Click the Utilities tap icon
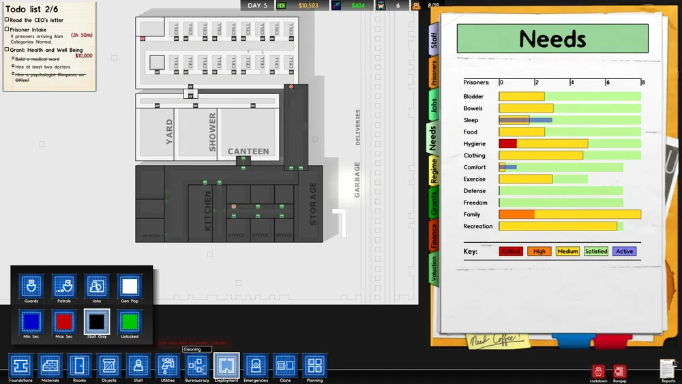Screen dimensions: 682x384 pos(167,365)
